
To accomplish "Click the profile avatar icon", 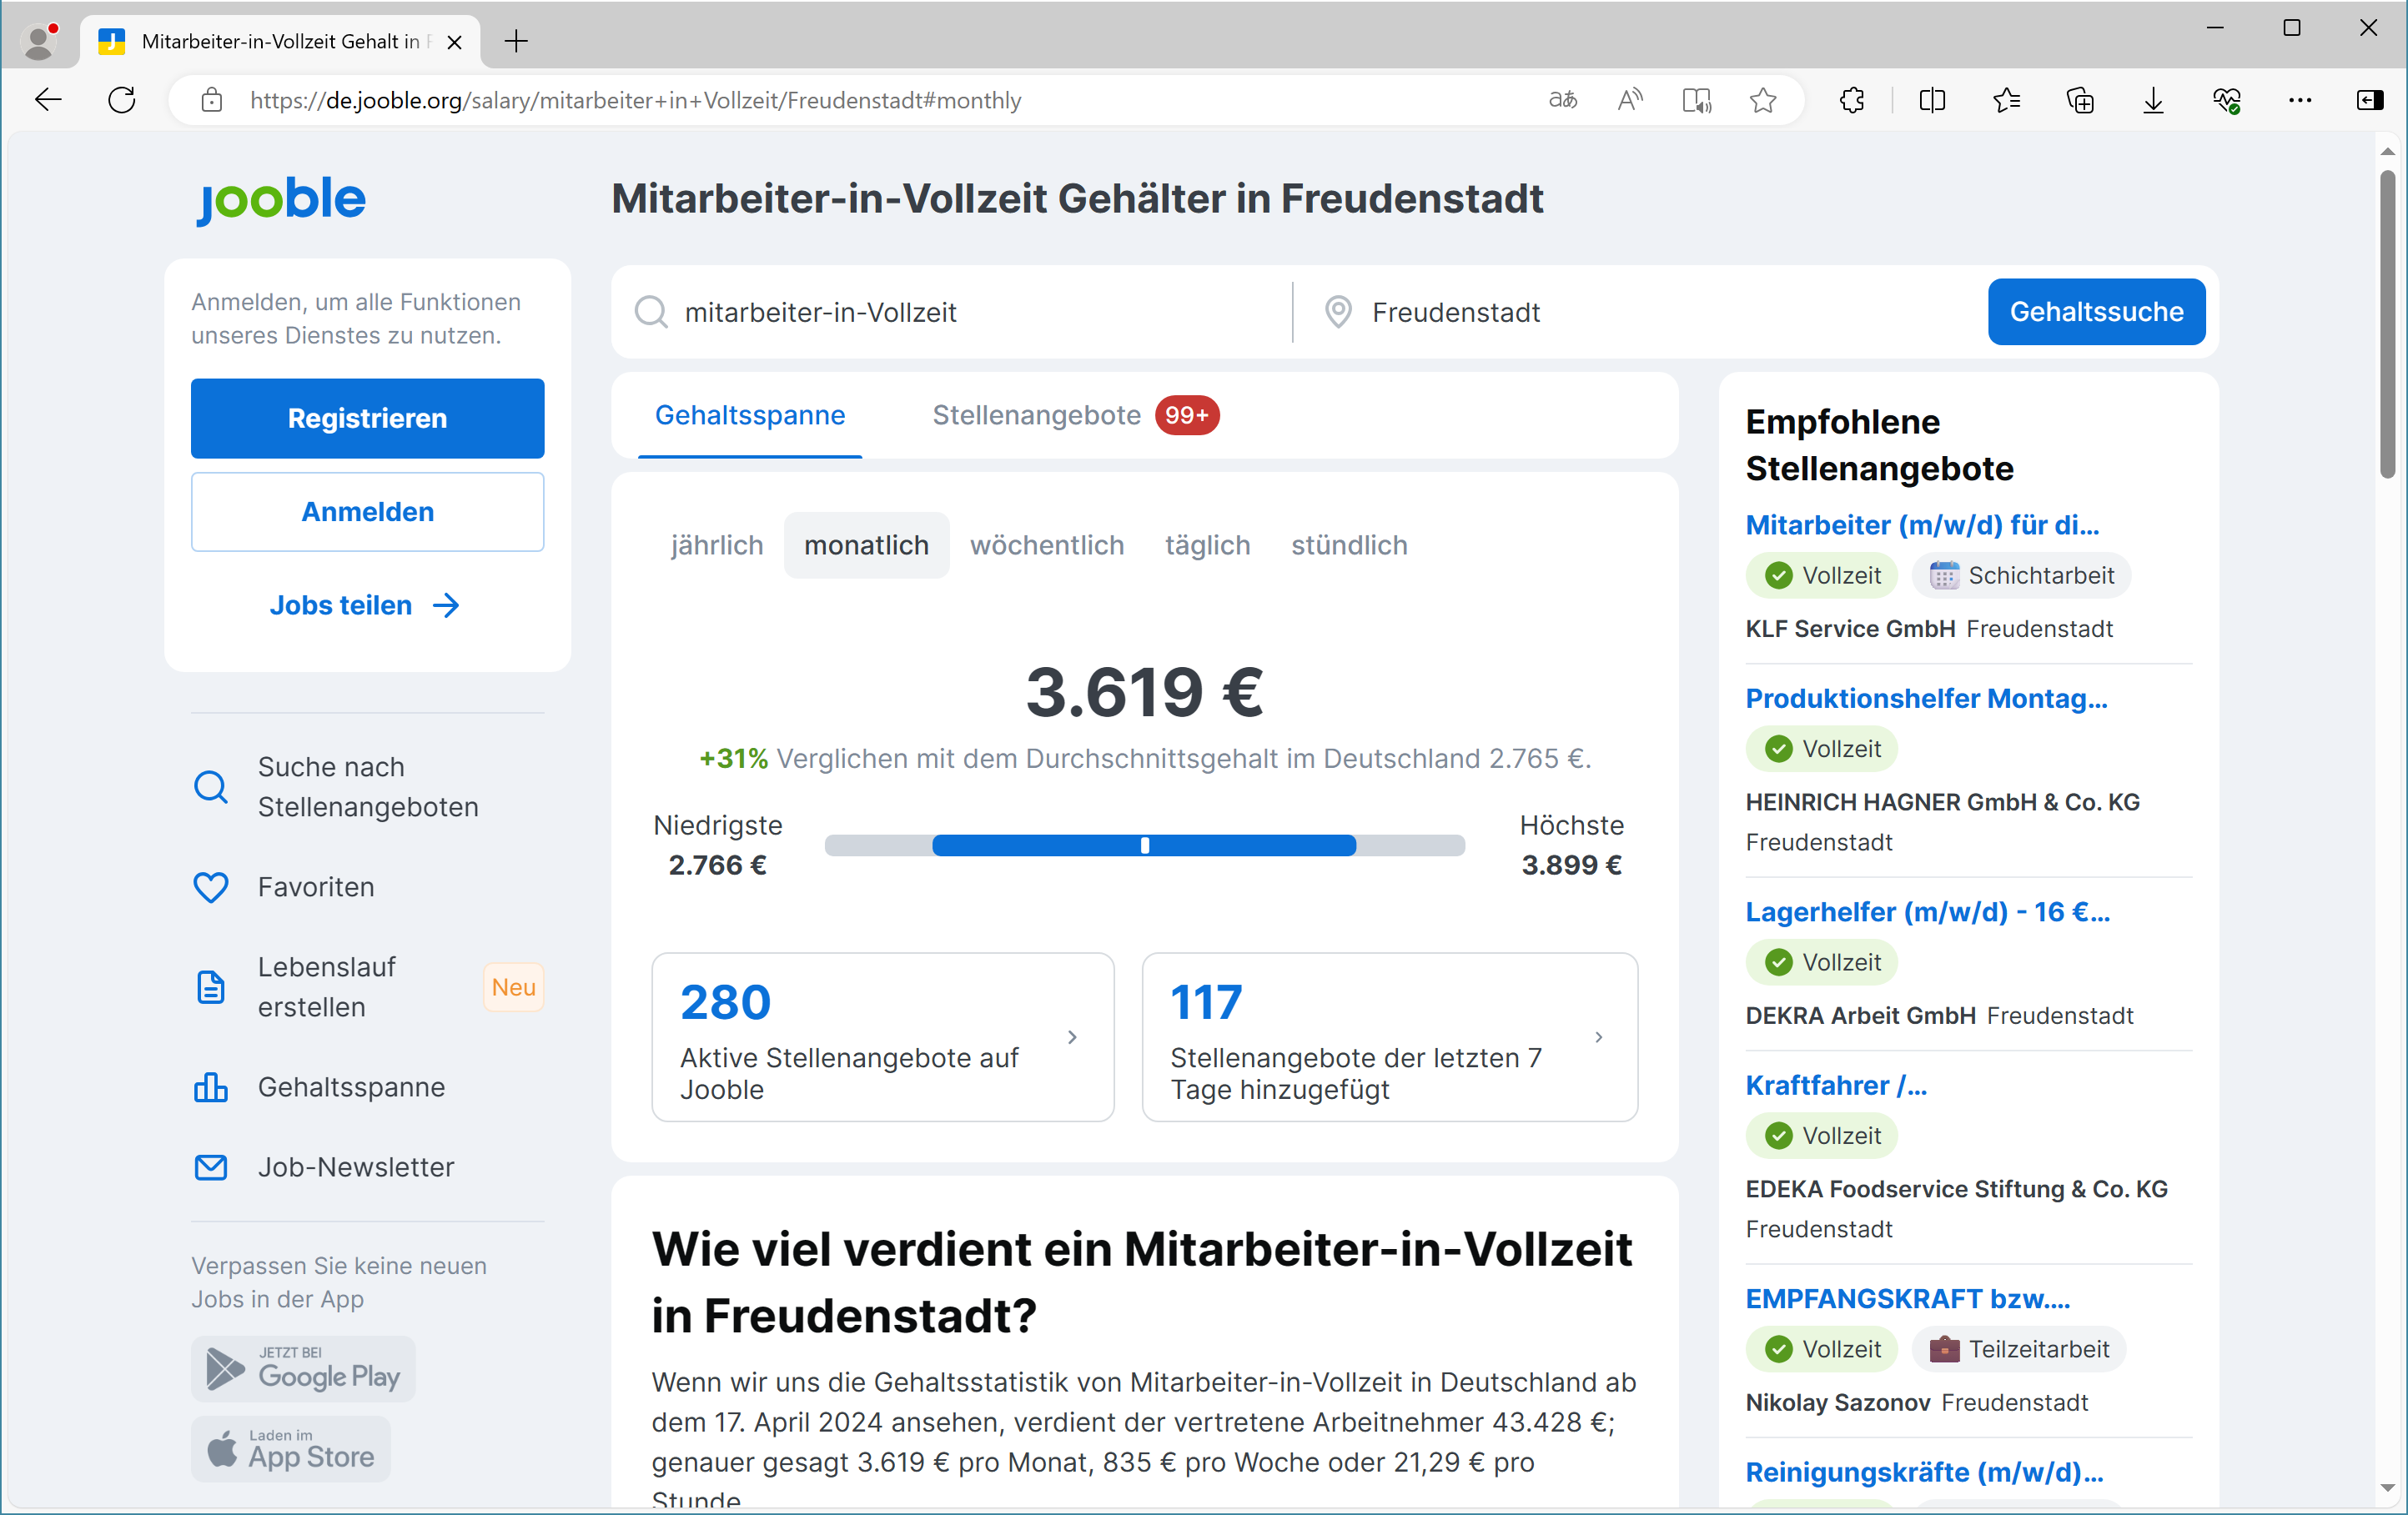I will click(40, 41).
